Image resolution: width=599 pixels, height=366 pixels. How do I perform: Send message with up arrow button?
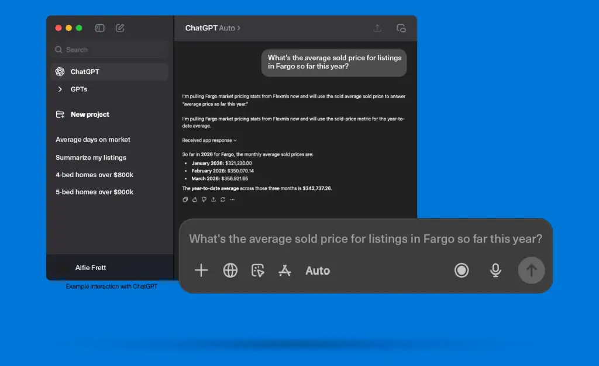531,270
